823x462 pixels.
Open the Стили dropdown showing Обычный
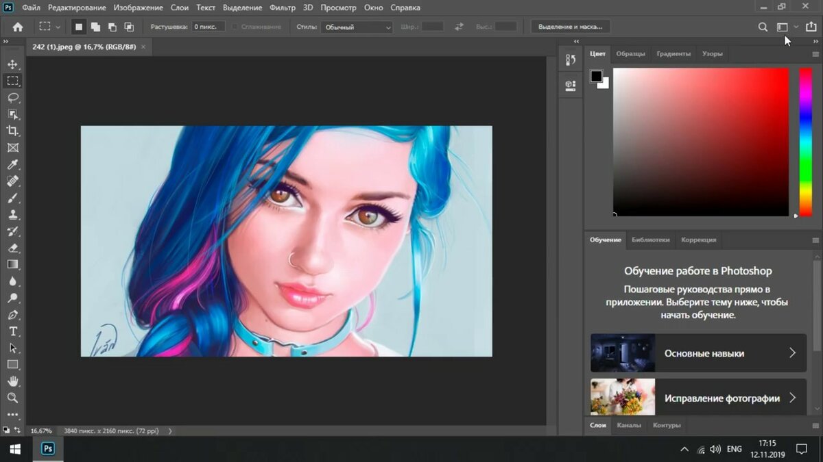[356, 27]
